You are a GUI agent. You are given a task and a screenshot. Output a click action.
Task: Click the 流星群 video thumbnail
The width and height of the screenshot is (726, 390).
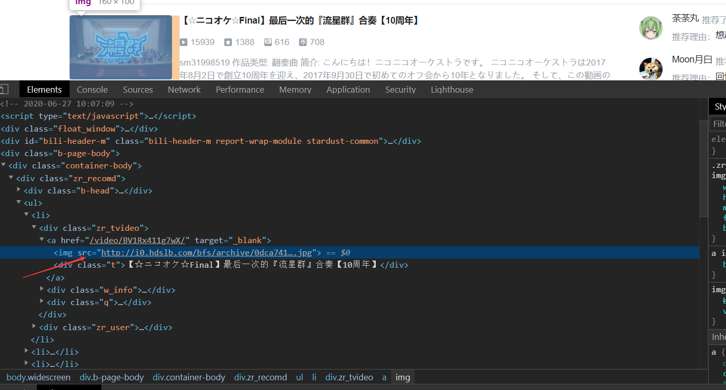pos(121,47)
